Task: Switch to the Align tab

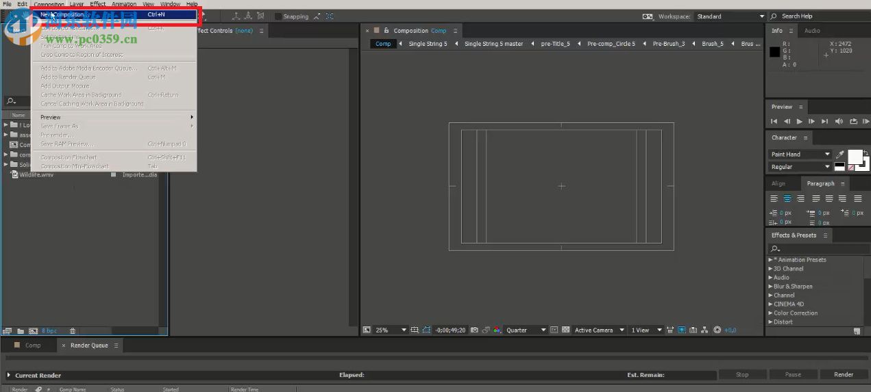Action: [778, 183]
